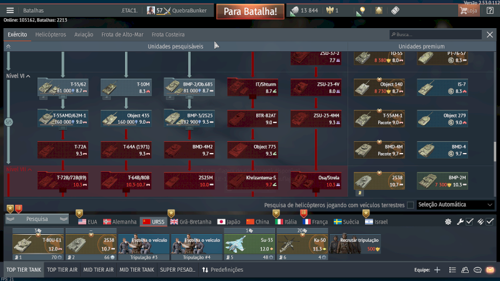Image resolution: width=500 pixels, height=281 pixels.
Task: Click the silver lions balance 13 844
Action: click(304, 11)
